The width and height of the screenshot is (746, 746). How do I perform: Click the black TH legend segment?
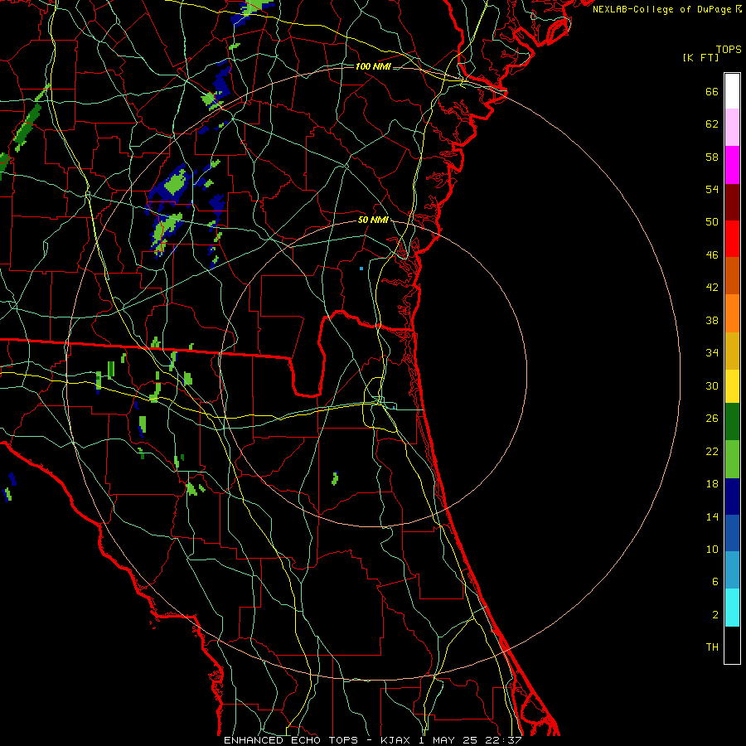(x=732, y=645)
